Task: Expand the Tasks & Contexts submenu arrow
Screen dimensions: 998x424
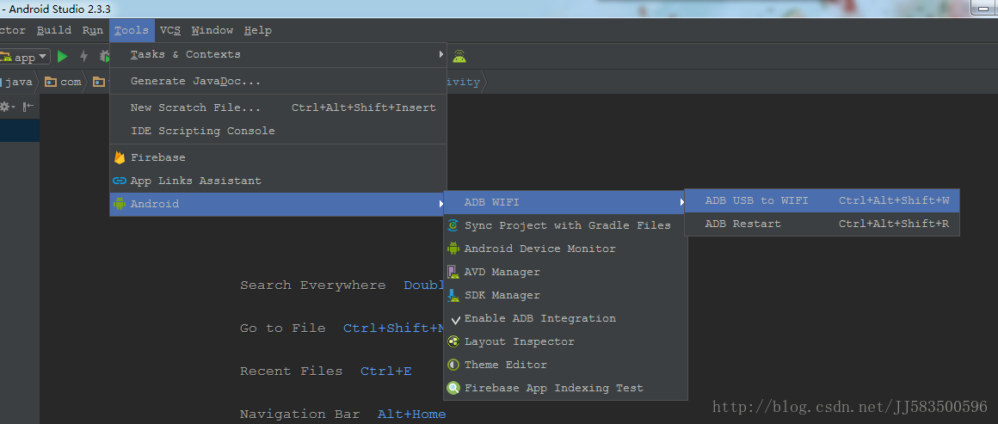Action: (x=441, y=54)
